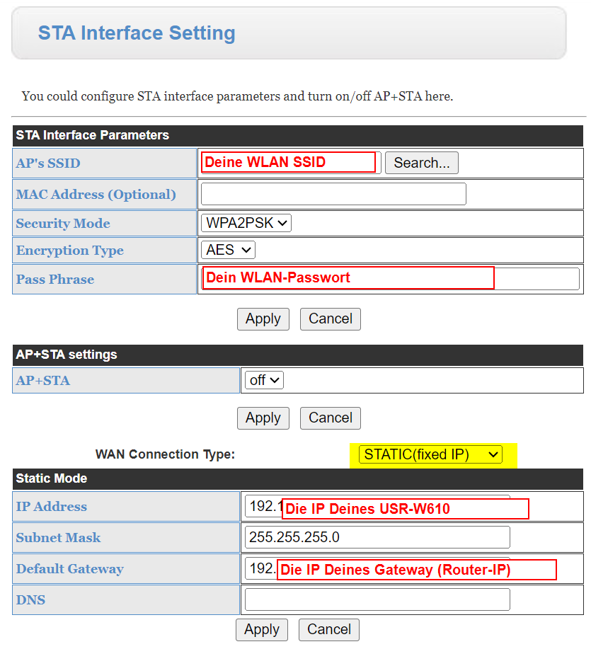Click the STA Interface Setting heading
The height and width of the screenshot is (649, 591).
click(x=137, y=33)
